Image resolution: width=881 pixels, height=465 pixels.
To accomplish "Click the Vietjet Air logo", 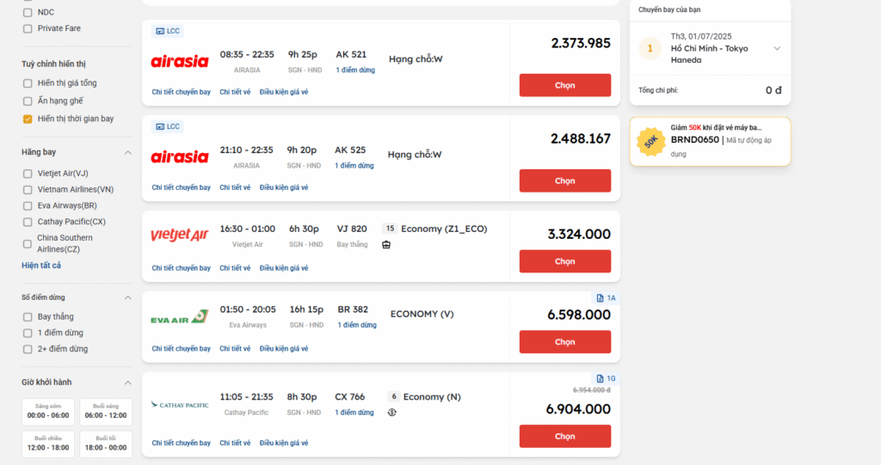I will pos(180,234).
